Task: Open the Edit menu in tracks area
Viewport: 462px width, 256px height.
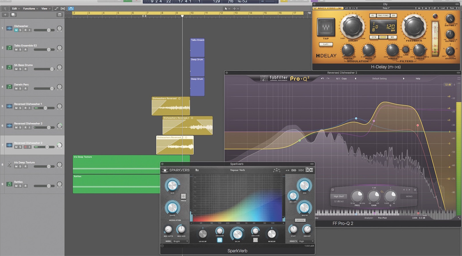Action: 15,9
